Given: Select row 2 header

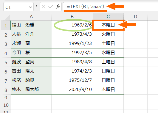Looking at the screenshot, I should pos(6,34).
